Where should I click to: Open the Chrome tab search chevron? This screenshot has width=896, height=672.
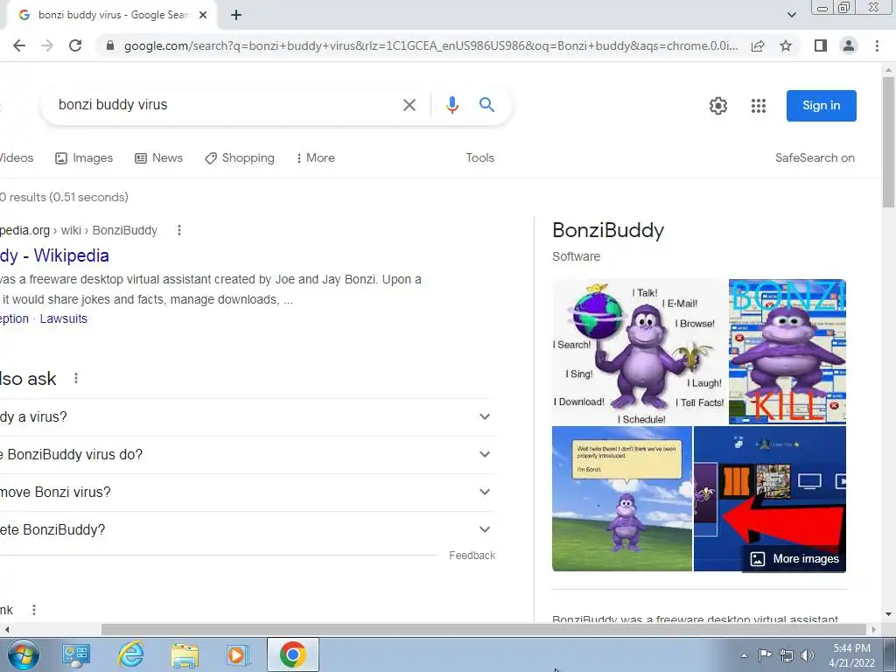point(791,15)
